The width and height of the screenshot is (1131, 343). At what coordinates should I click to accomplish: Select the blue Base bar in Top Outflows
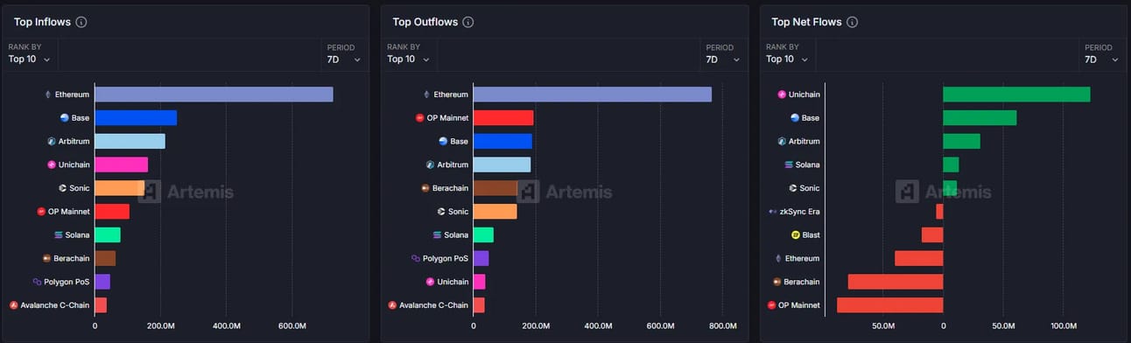(502, 142)
